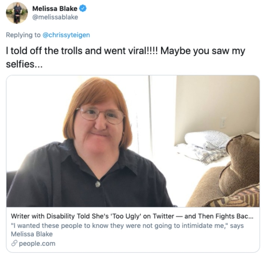Click the 'Replying to' text

[x=23, y=35]
